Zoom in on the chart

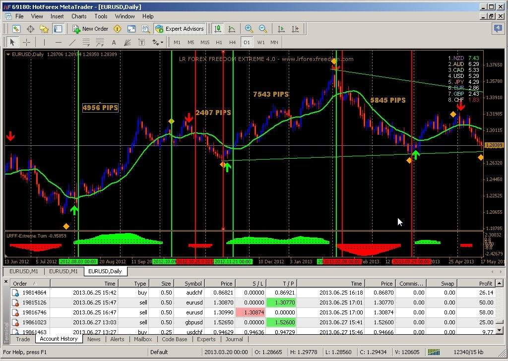249,29
